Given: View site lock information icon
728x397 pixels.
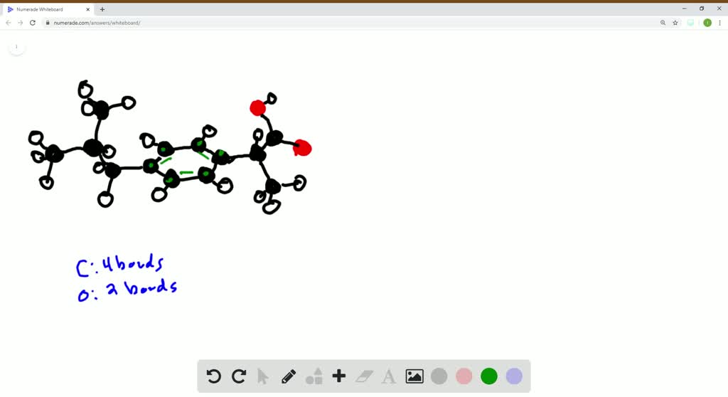Looking at the screenshot, I should 48,23.
